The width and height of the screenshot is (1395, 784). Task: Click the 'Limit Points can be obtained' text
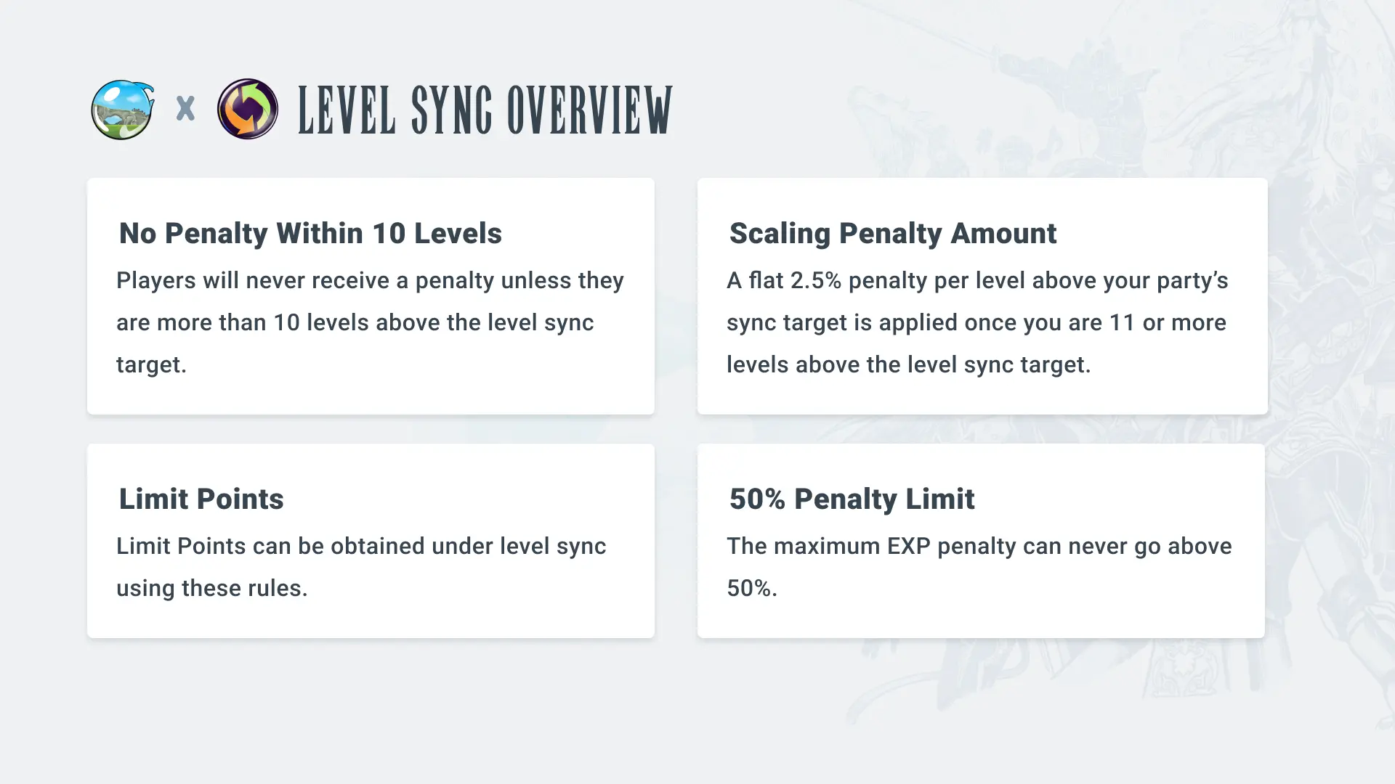(361, 547)
